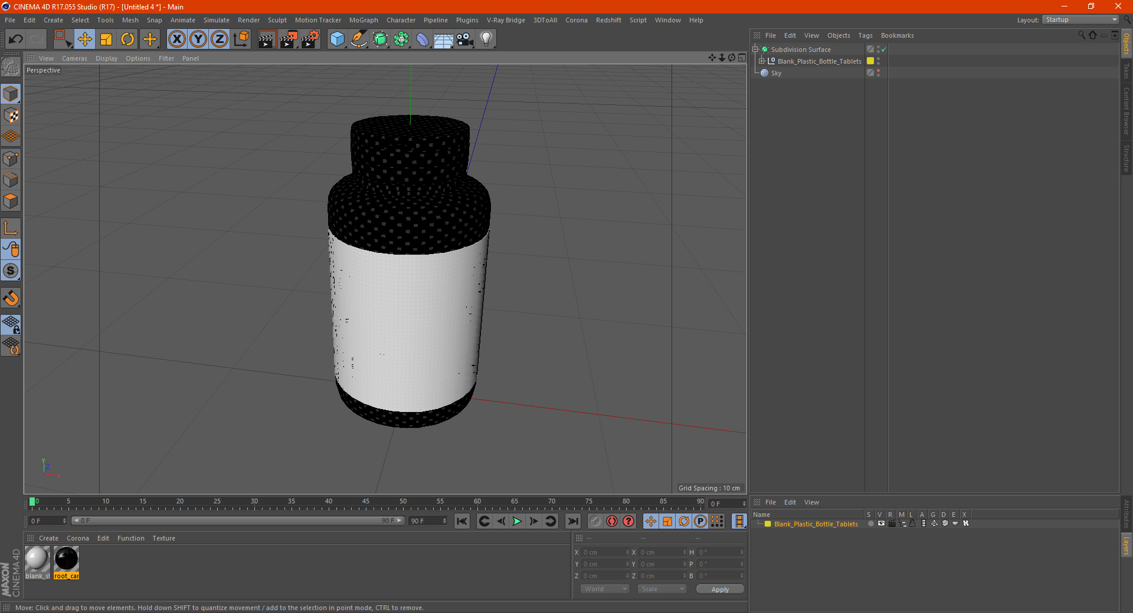Toggle Blank_Plastic_Bottle_Tablets visibility dots
The width and height of the screenshot is (1133, 613).
pos(878,61)
